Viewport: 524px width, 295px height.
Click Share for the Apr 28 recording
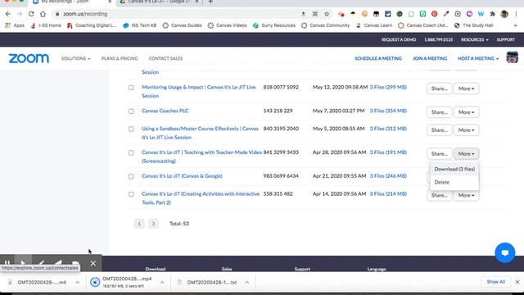(439, 154)
